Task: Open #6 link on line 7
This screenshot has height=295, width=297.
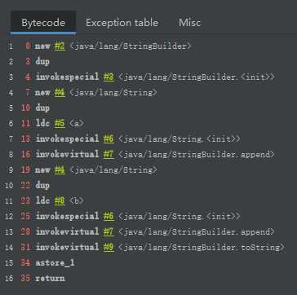Action: (109, 139)
